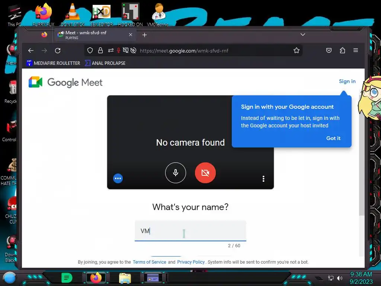This screenshot has width=381, height=286.
Task: Open the ANAL PROLAPSE bookmark
Action: tap(105, 63)
